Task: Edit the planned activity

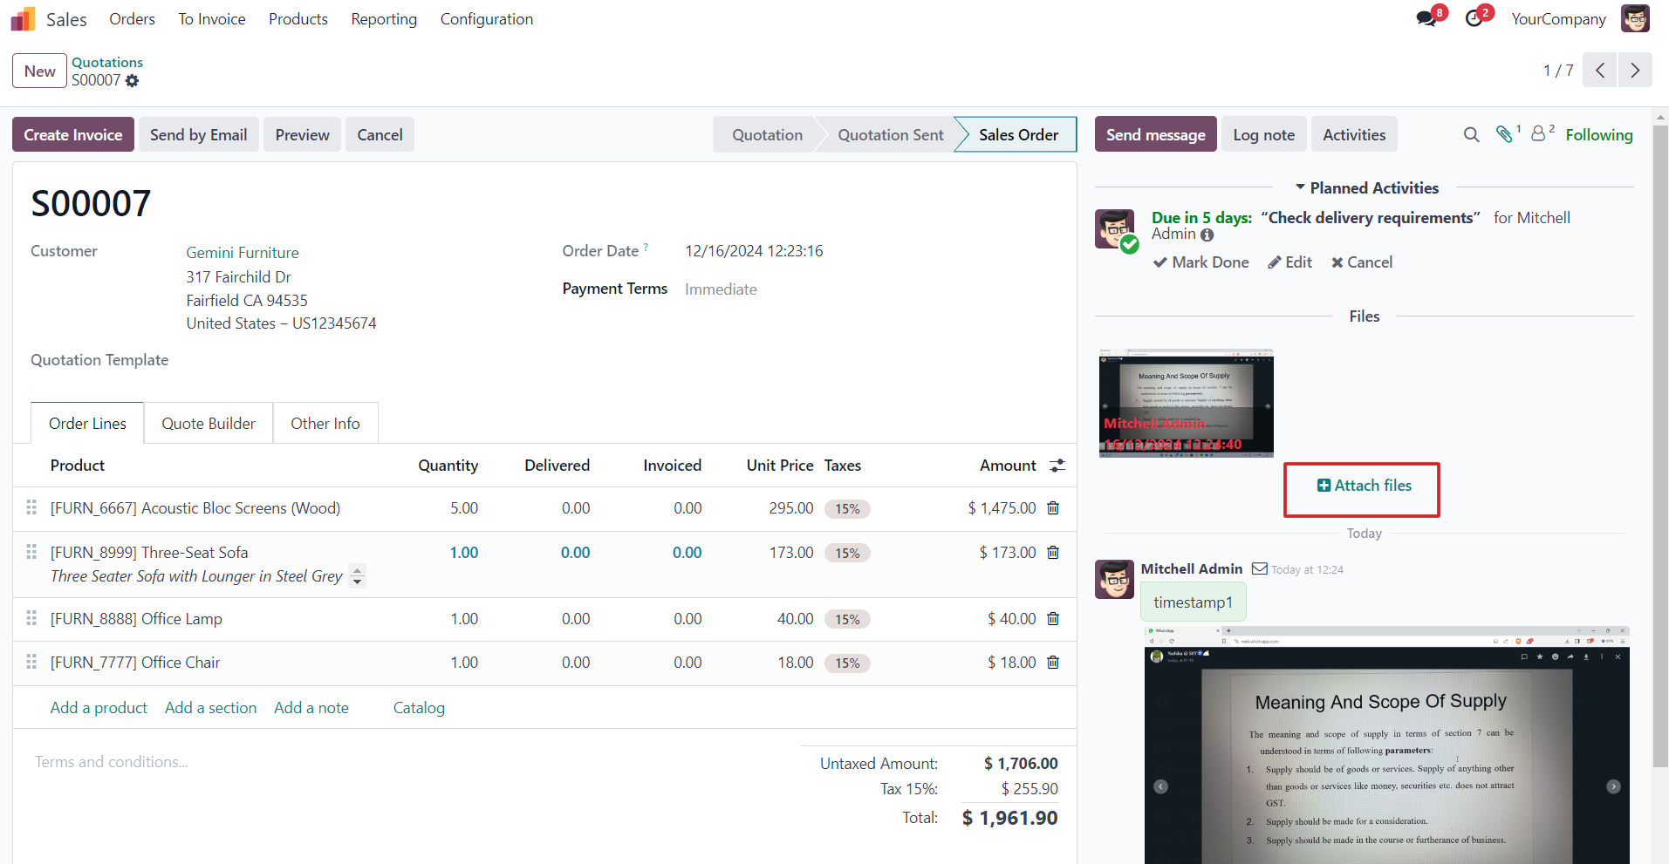Action: (1289, 262)
